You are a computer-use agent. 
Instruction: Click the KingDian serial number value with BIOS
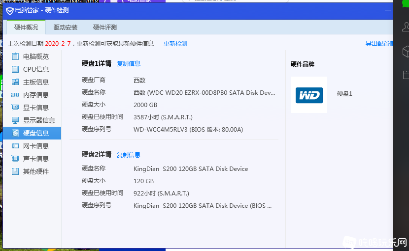[203, 205]
